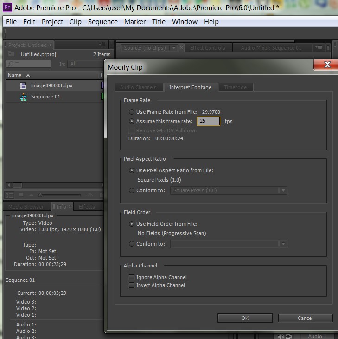338x339 pixels.
Task: Close the Project: Untitled tab with its x
Action: (51, 45)
